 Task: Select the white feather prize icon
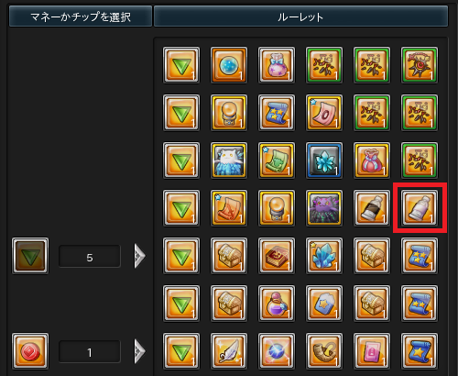click(229, 351)
